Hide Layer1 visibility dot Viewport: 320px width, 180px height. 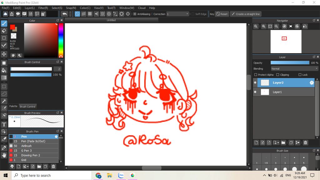tap(255, 92)
